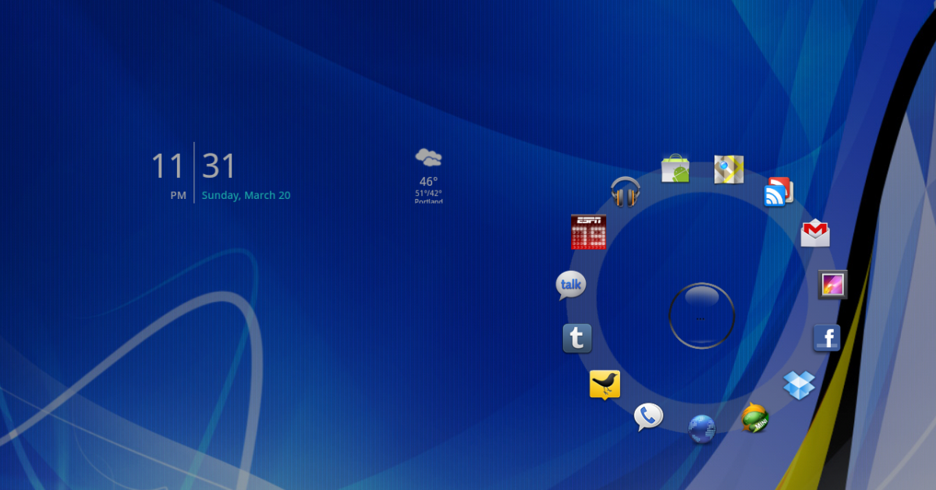Launch Google Maps from the circle
The width and height of the screenshot is (936, 490).
pyautogui.click(x=729, y=169)
